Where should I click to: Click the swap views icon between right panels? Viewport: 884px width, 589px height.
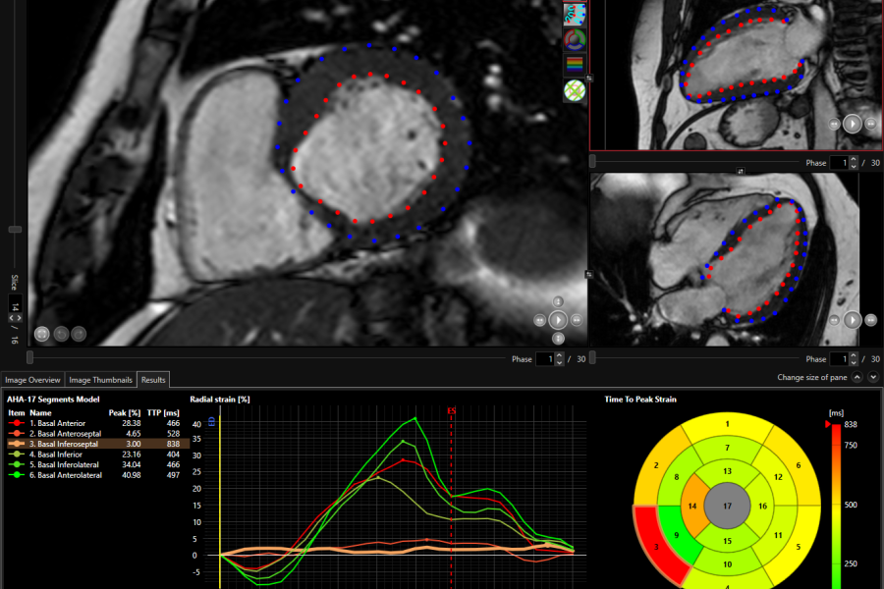(x=741, y=170)
